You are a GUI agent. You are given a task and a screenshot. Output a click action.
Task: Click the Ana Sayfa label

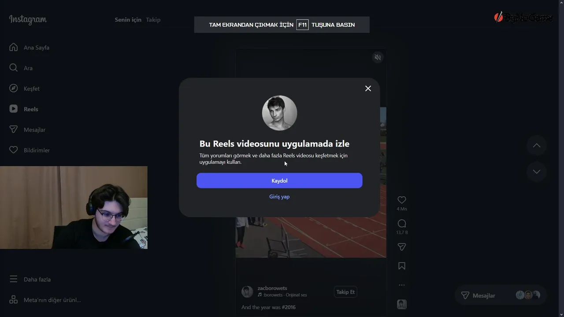point(37,48)
